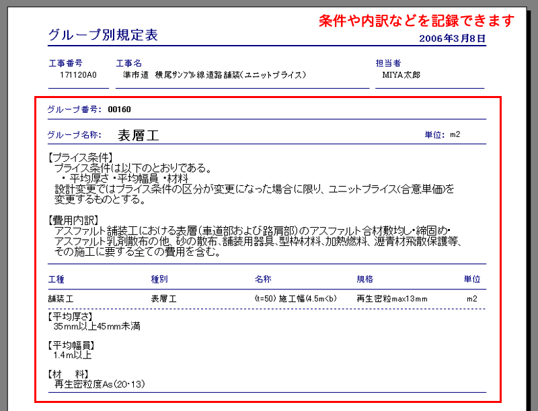This screenshot has height=411, width=538.
Task: Click the グループ番号 label
Action: (75, 109)
